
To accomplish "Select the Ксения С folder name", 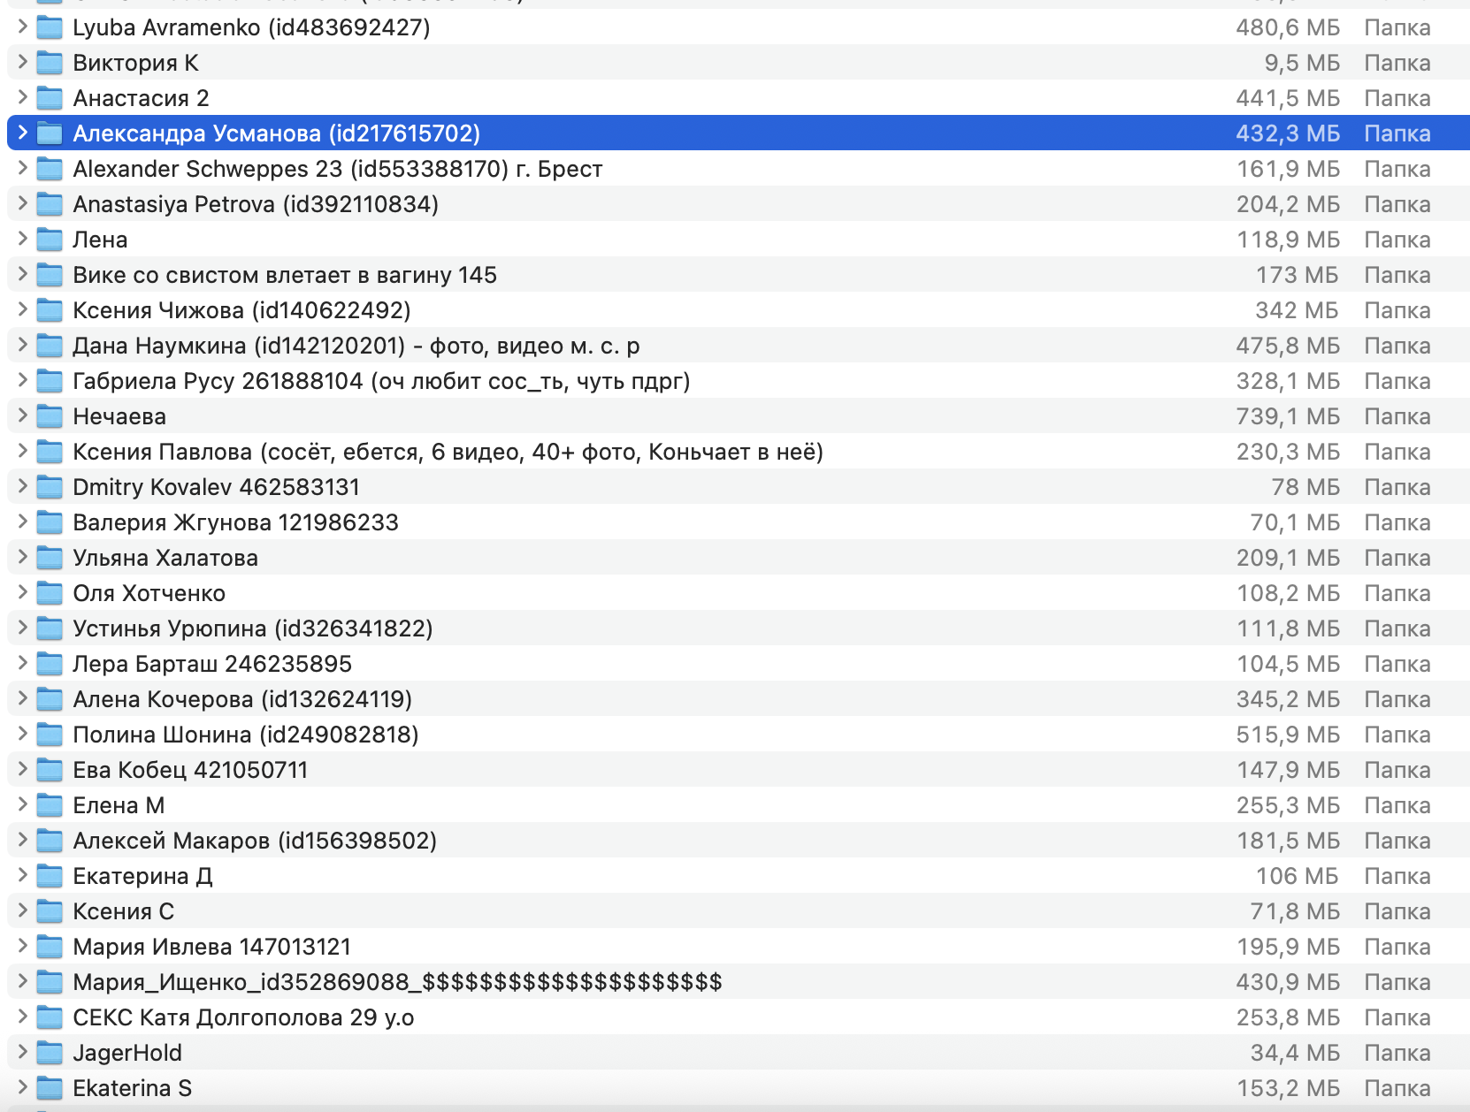I will tap(123, 911).
